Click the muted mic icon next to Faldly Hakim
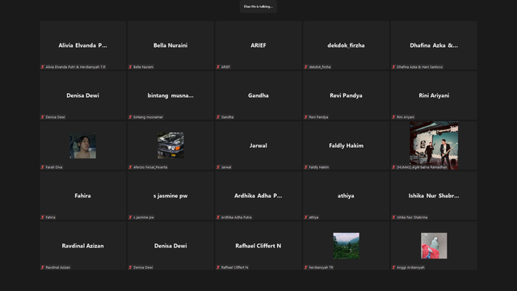 (306, 167)
